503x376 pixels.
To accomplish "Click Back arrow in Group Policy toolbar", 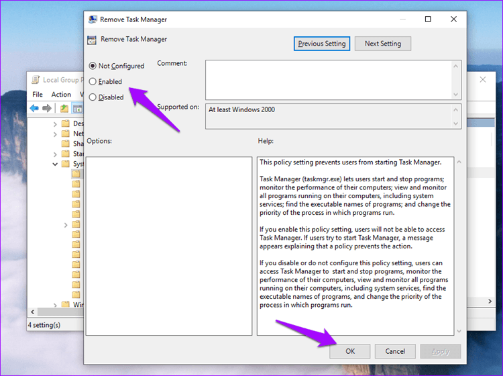I will [34, 109].
